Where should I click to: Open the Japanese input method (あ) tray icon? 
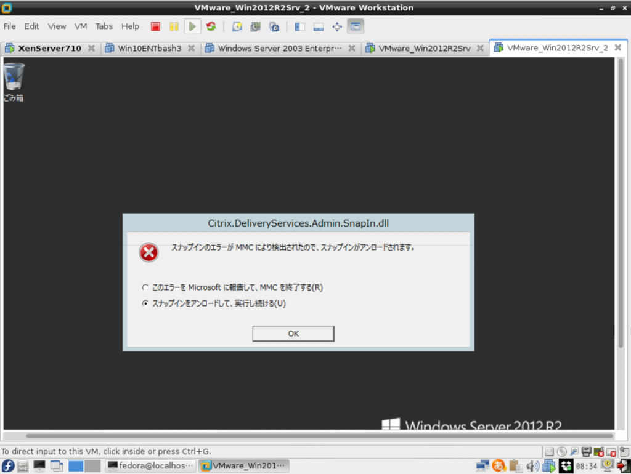(x=499, y=465)
